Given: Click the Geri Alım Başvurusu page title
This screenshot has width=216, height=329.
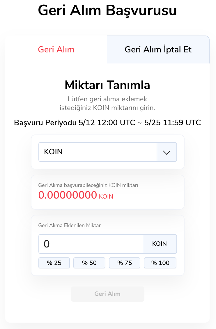Looking at the screenshot, I should (107, 10).
